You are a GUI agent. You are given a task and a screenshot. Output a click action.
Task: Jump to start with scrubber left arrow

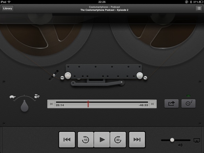point(51,104)
